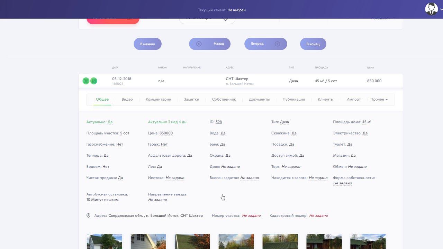Click the Газоснабжение value Нет
Image resolution: width=443 pixels, height=249 pixels.
pyautogui.click(x=120, y=144)
